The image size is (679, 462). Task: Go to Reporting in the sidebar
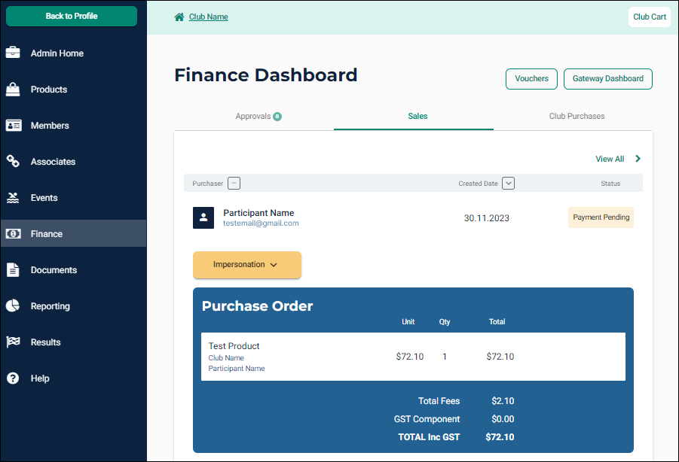click(74, 306)
